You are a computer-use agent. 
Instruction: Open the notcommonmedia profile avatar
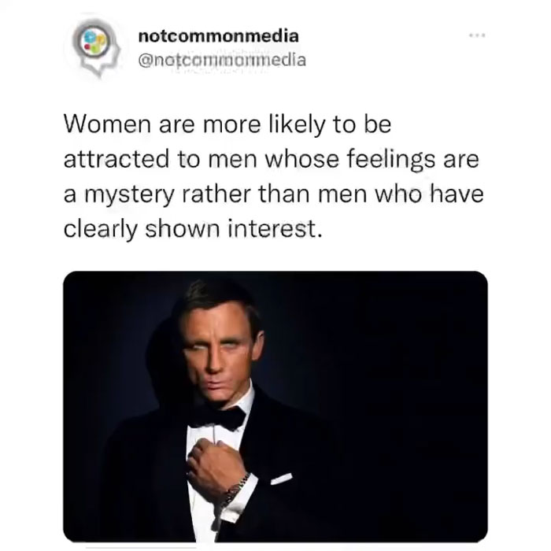pyautogui.click(x=96, y=47)
